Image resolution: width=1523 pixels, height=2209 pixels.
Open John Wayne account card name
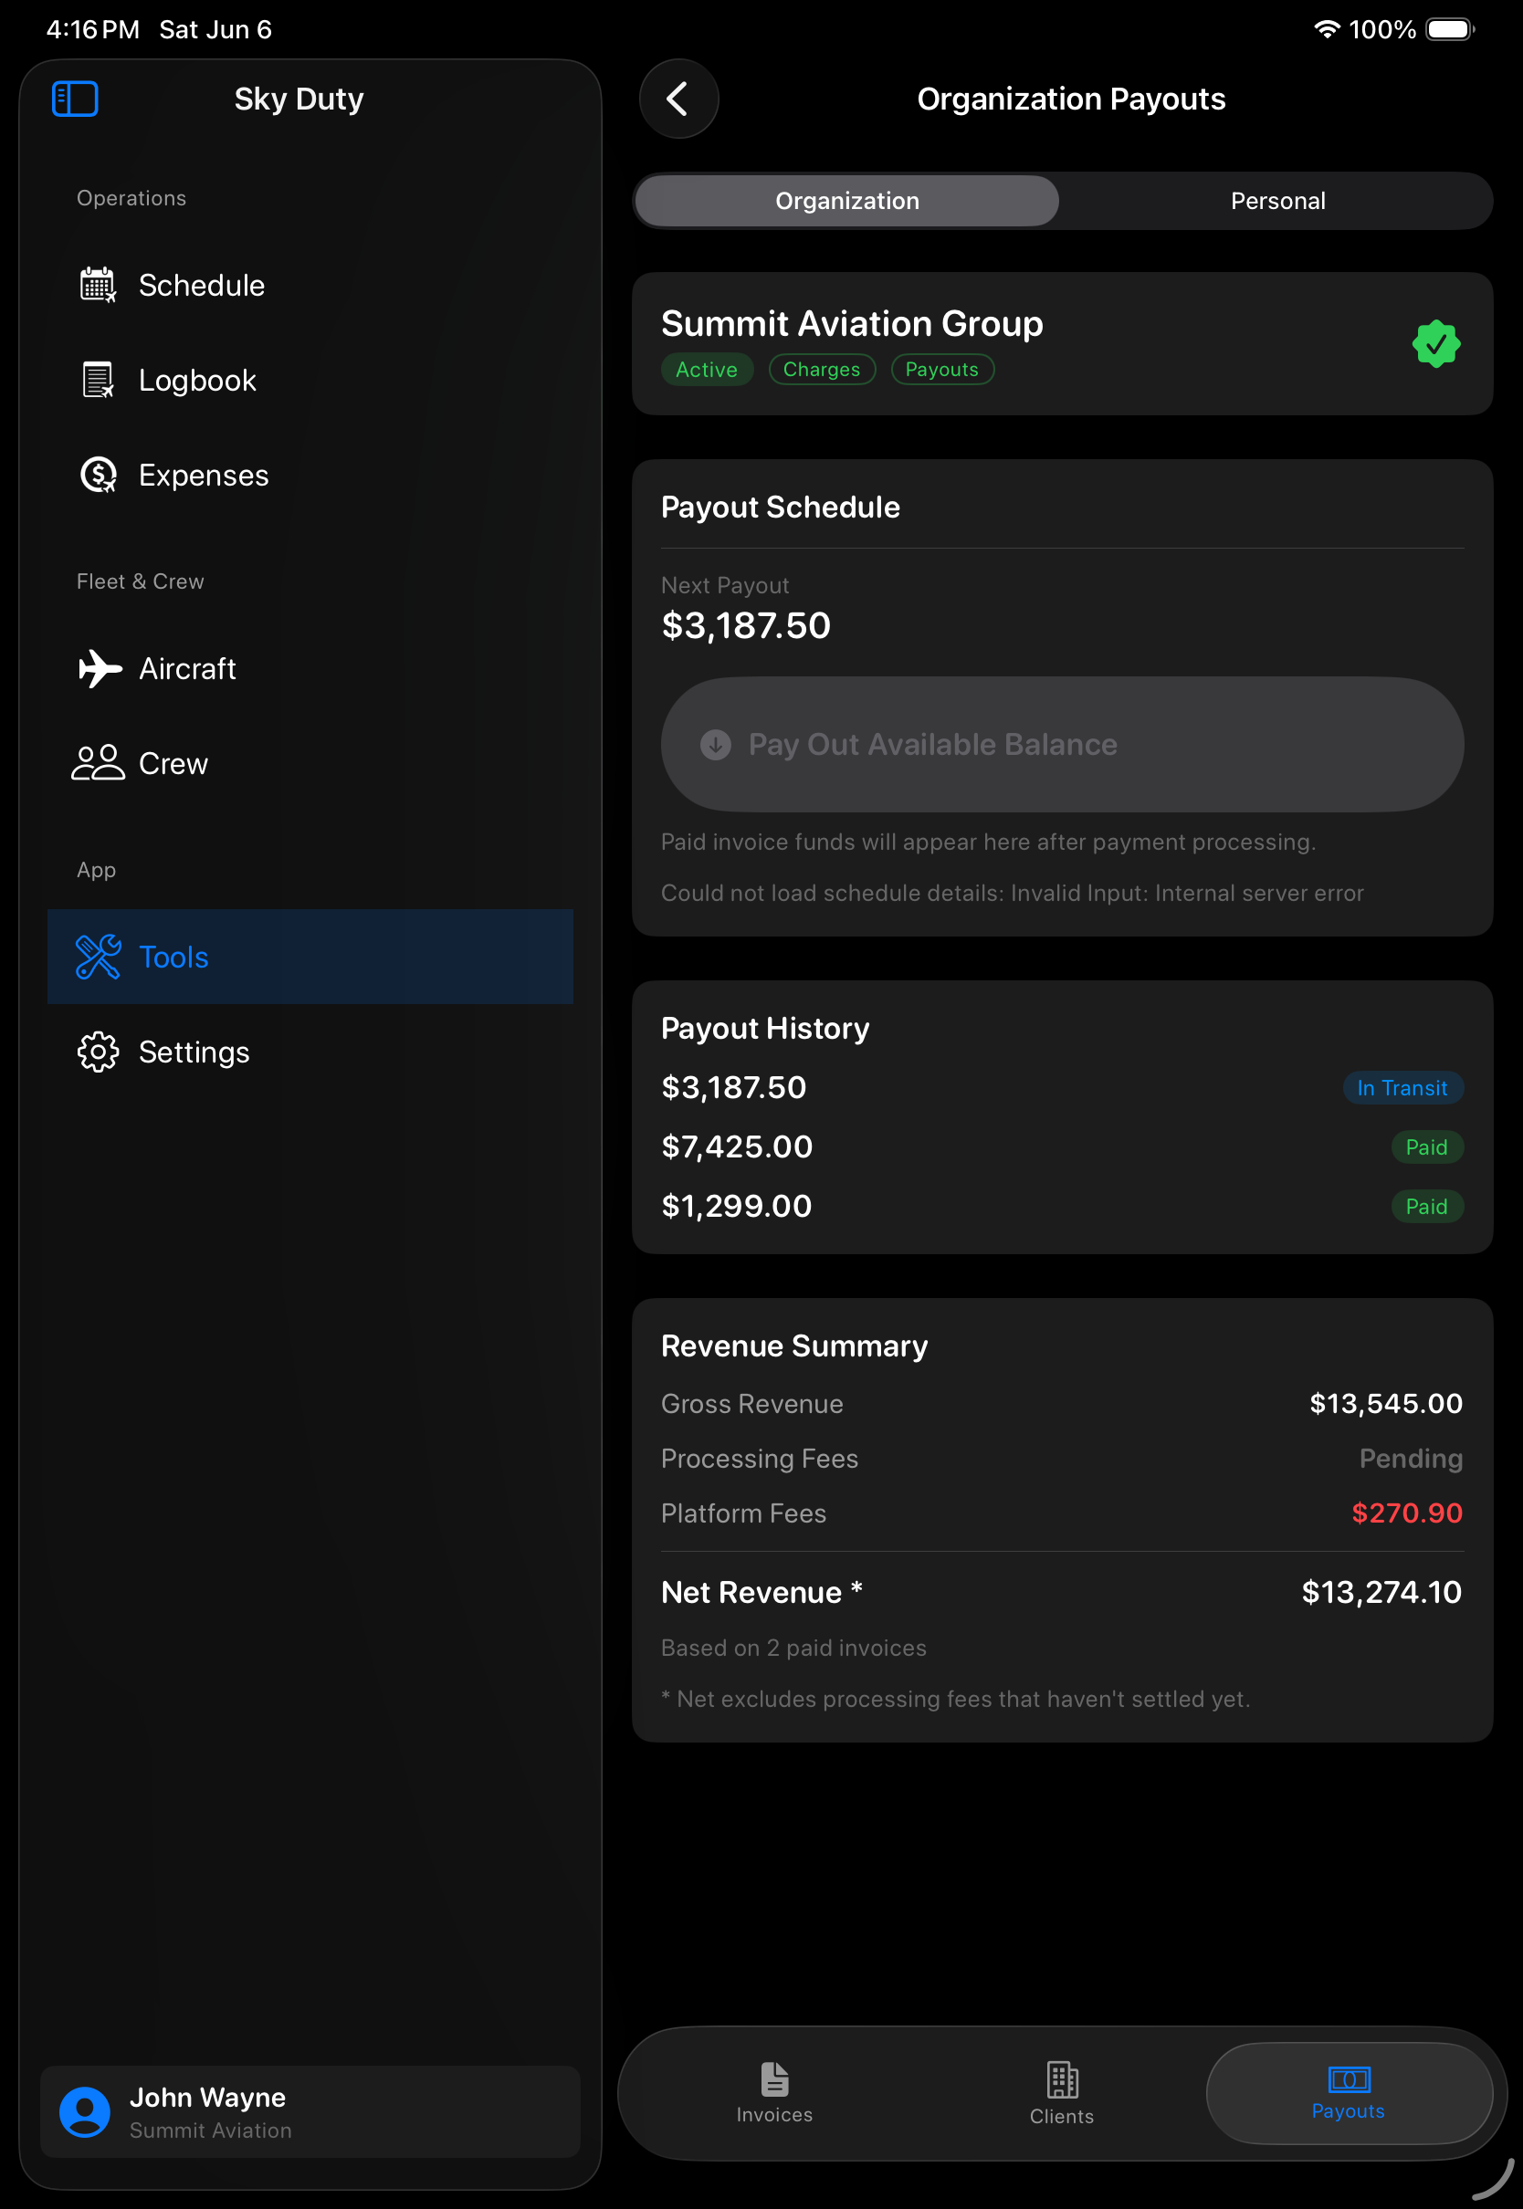pyautogui.click(x=207, y=2098)
